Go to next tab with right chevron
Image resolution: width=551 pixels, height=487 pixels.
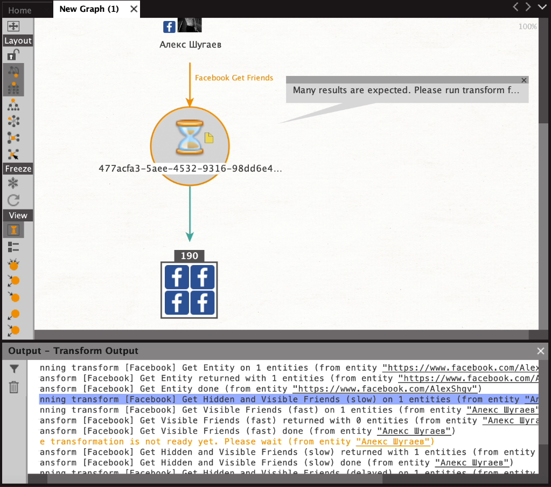pos(528,7)
